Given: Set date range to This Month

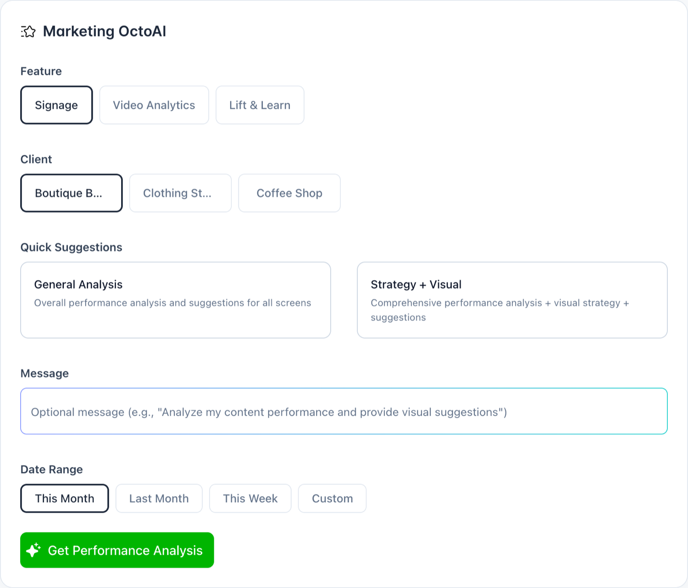Looking at the screenshot, I should point(65,498).
